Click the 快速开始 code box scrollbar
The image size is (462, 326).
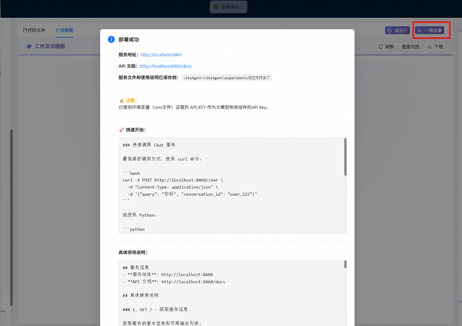click(x=345, y=157)
